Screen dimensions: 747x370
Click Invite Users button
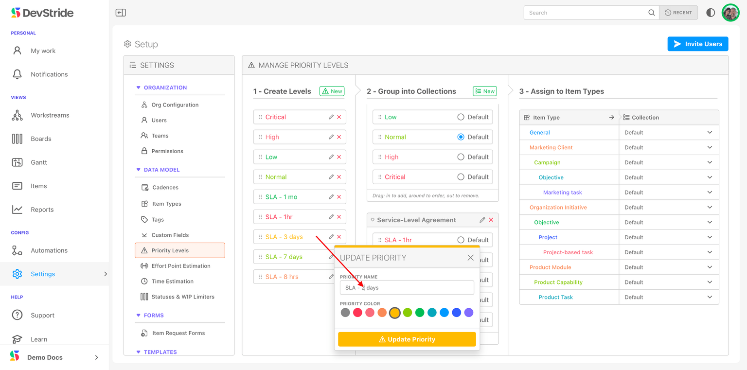click(697, 44)
